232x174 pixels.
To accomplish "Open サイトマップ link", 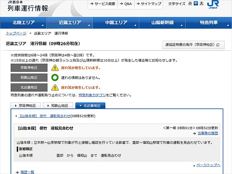I will click(149, 4).
